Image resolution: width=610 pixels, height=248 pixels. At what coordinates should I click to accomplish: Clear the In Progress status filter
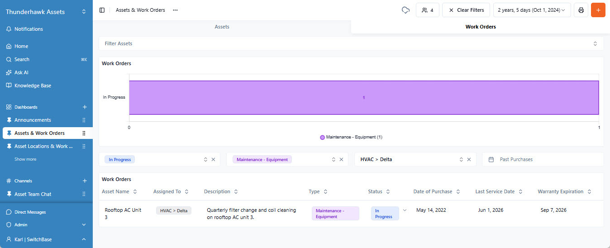[x=213, y=159]
